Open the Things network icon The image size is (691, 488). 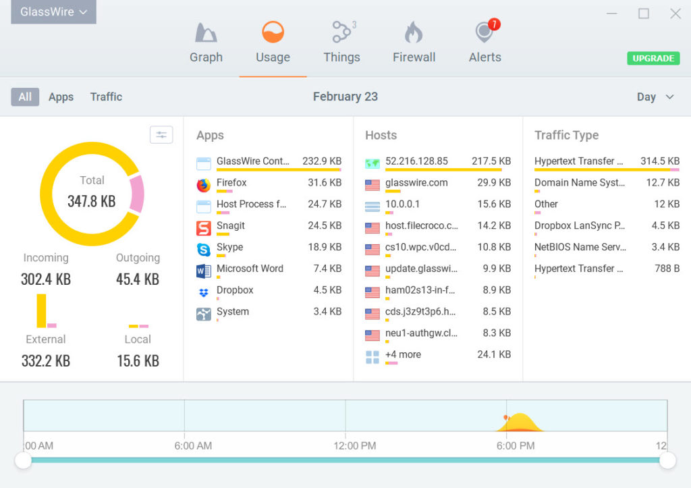pyautogui.click(x=342, y=32)
